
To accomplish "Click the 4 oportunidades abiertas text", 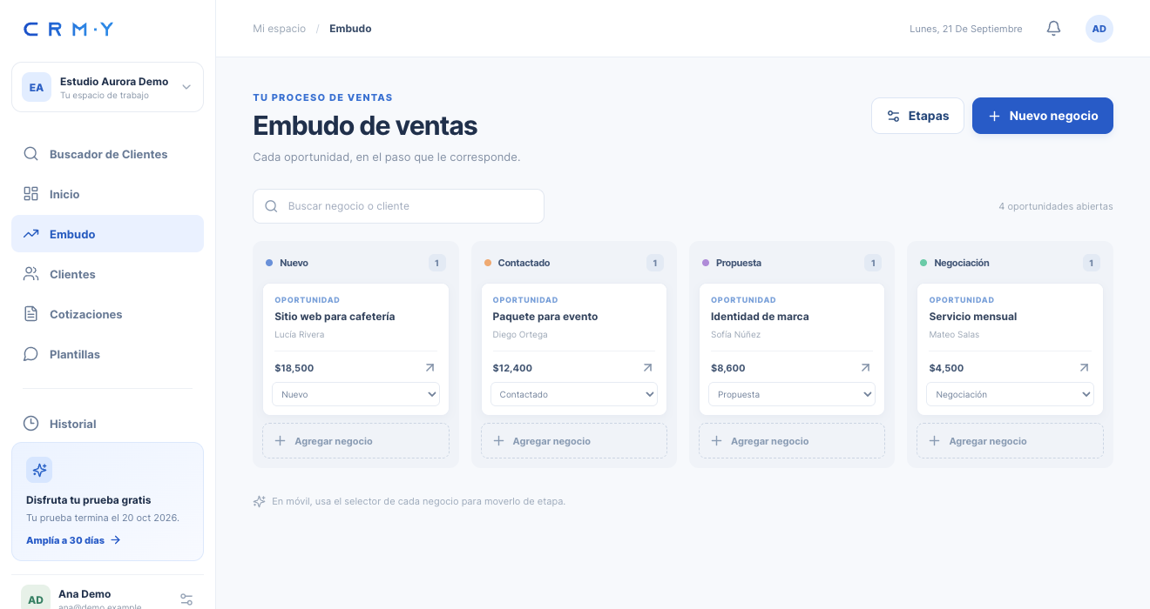I will (1056, 207).
